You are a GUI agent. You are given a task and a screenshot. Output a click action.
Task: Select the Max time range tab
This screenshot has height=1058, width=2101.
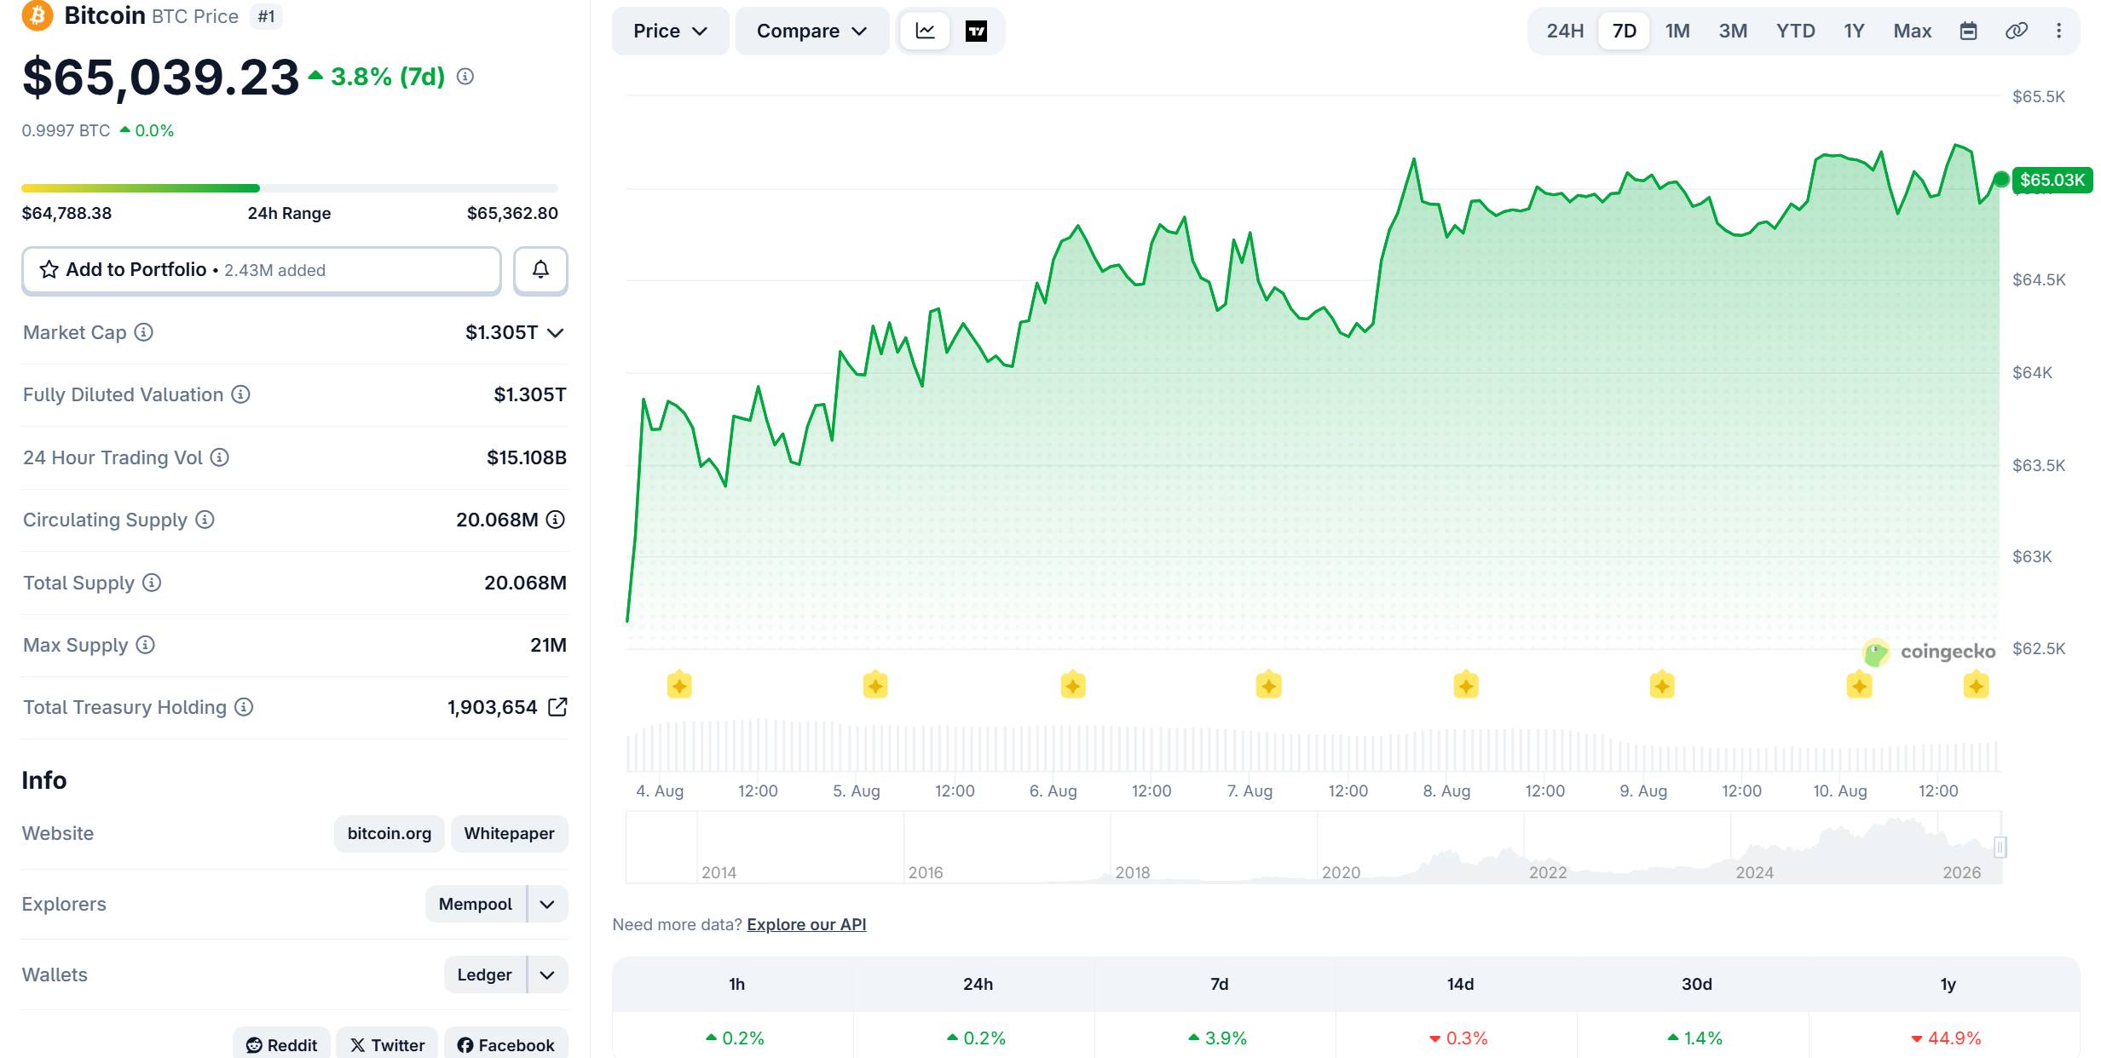click(x=1913, y=32)
